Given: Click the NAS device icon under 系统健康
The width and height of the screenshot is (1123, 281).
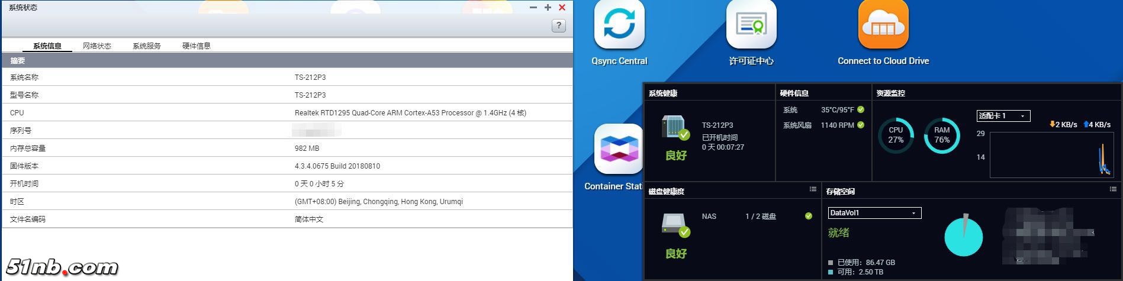Looking at the screenshot, I should click(x=675, y=128).
